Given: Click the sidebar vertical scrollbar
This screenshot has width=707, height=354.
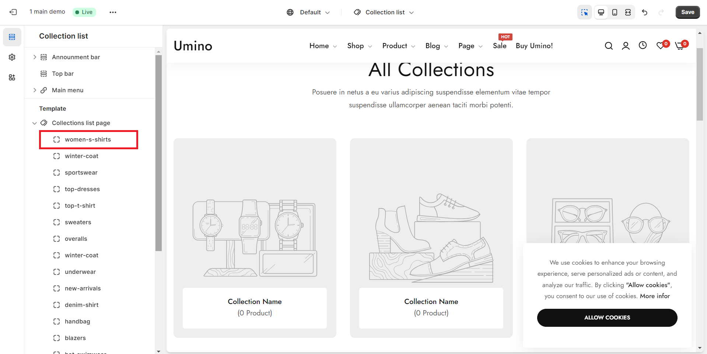Looking at the screenshot, I should click(x=158, y=153).
